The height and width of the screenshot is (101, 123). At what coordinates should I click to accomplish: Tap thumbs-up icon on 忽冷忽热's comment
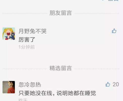tap(108, 84)
